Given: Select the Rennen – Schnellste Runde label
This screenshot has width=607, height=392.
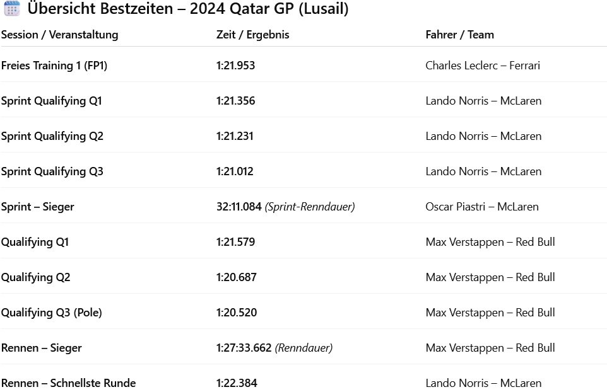Looking at the screenshot, I should click(68, 383).
